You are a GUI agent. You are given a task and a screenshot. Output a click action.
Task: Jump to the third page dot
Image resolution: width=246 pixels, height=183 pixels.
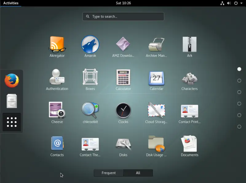click(x=239, y=92)
